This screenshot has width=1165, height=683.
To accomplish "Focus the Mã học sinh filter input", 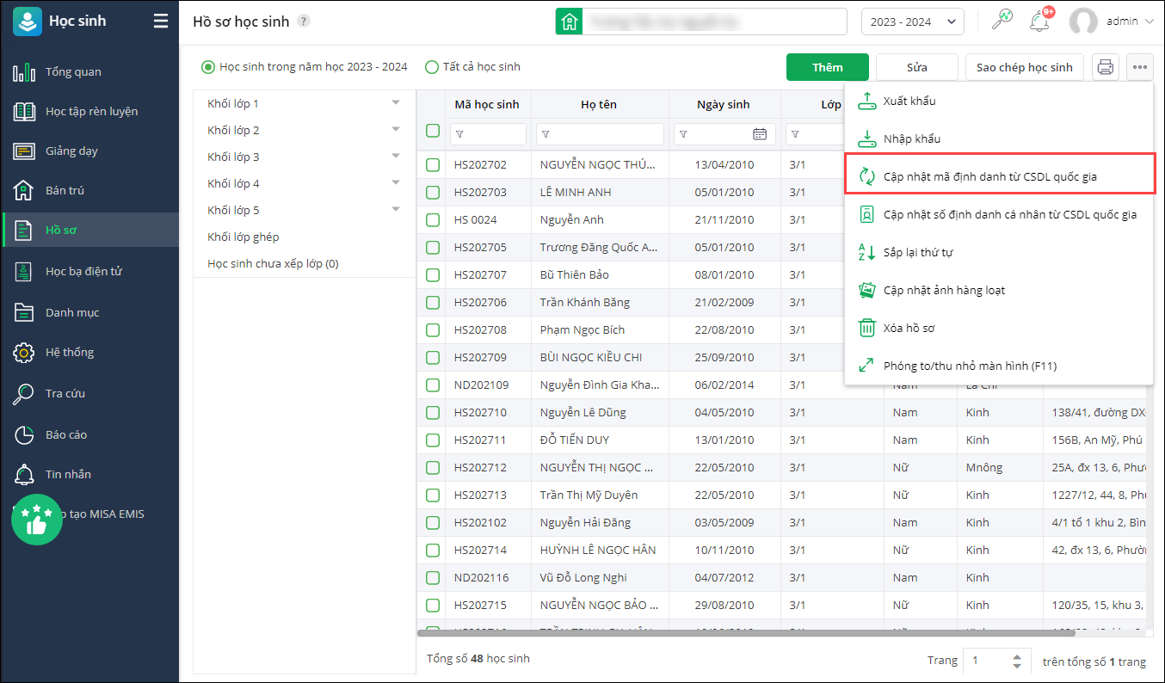I will click(x=488, y=134).
